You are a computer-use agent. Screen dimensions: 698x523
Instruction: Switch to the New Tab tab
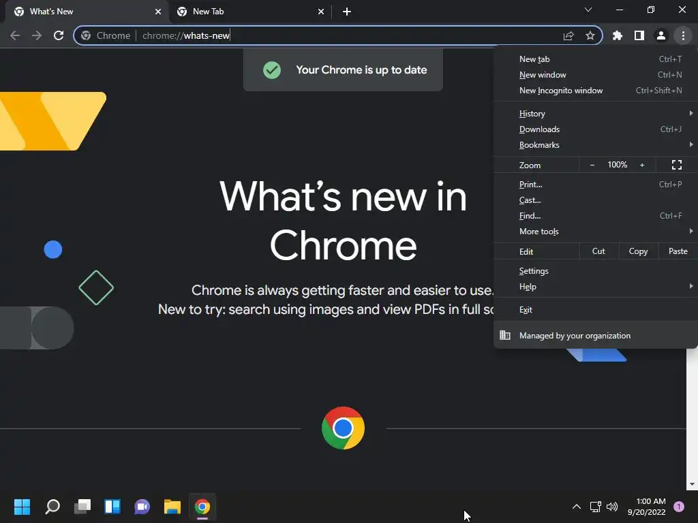249,12
